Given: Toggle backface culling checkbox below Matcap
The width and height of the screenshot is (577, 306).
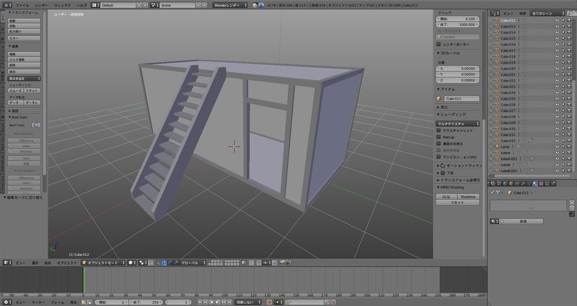Looking at the screenshot, I should coord(439,144).
